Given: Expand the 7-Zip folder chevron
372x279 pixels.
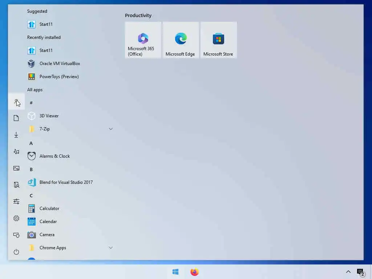Looking at the screenshot, I should [x=110, y=129].
